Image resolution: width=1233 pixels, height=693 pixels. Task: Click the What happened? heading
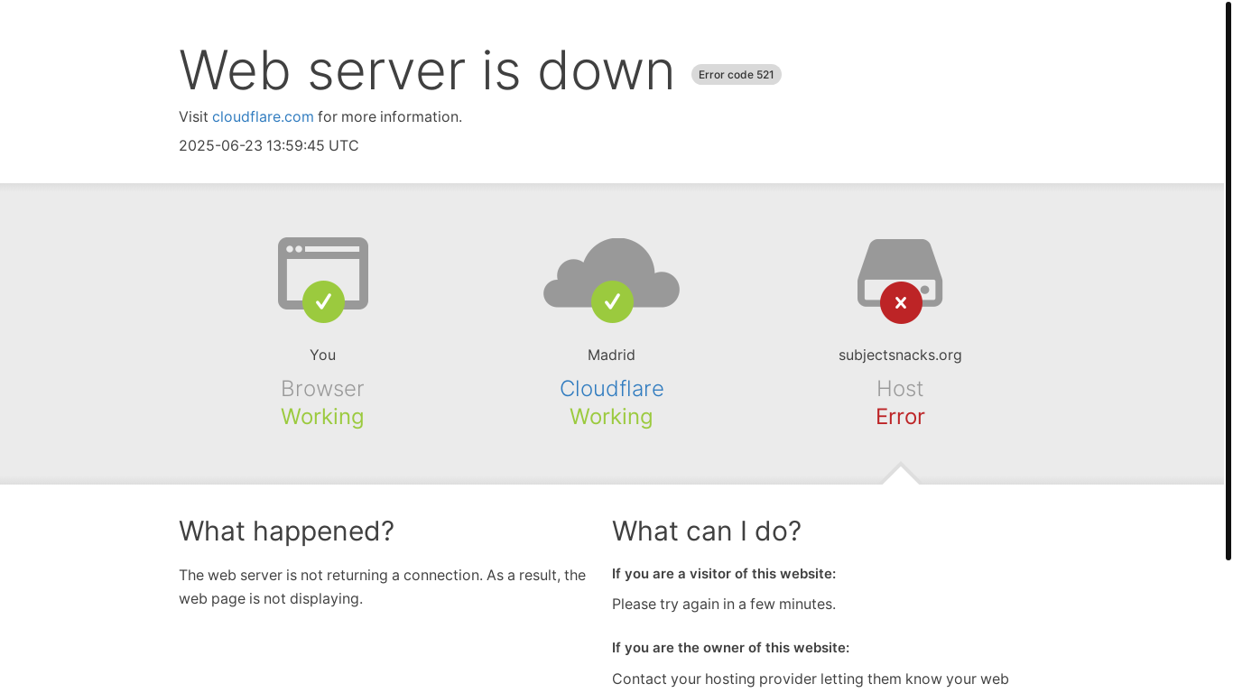pyautogui.click(x=286, y=531)
